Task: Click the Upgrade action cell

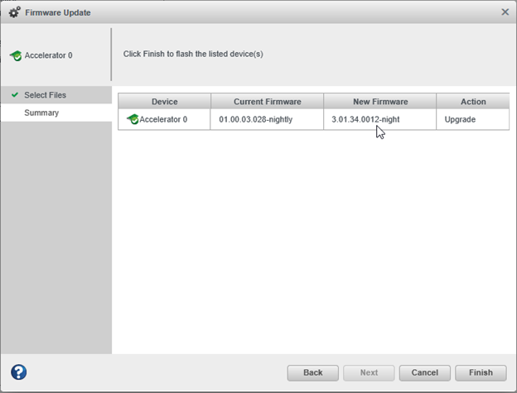Action: coord(473,119)
